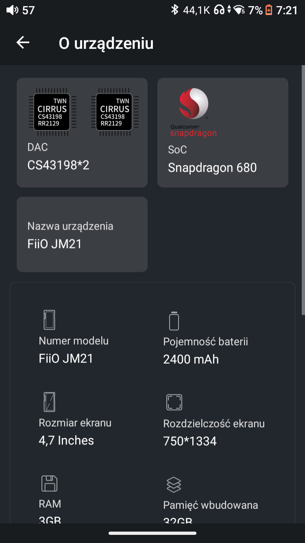The height and width of the screenshot is (543, 305).
Task: Tap the battery icon above Pojemność baterii
Action: [174, 321]
